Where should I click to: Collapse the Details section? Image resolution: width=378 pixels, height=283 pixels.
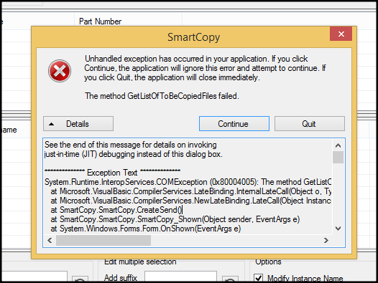click(78, 124)
